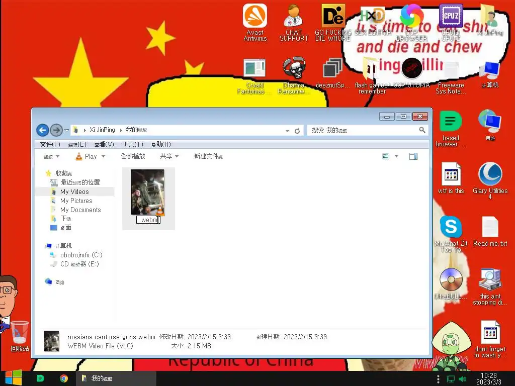Viewport: 515px width, 386px height.
Task: Click the VLC Play button
Action: click(86, 156)
